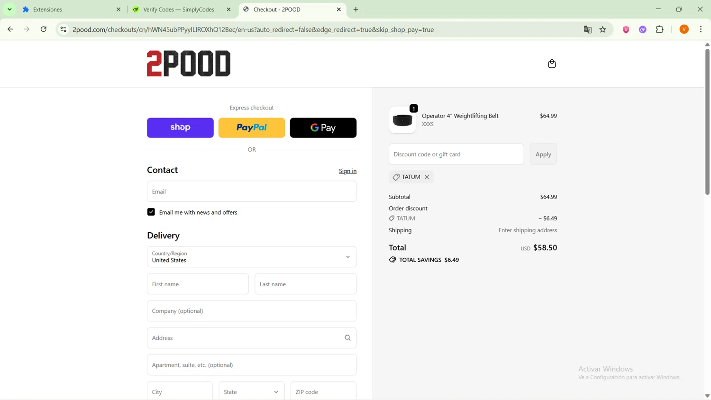This screenshot has width=711, height=400.
Task: Click the weightlifting belt product thumbnail
Action: [402, 120]
